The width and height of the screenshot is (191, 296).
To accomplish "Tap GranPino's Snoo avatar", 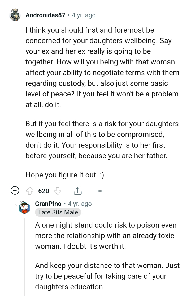I will (x=24, y=208).
